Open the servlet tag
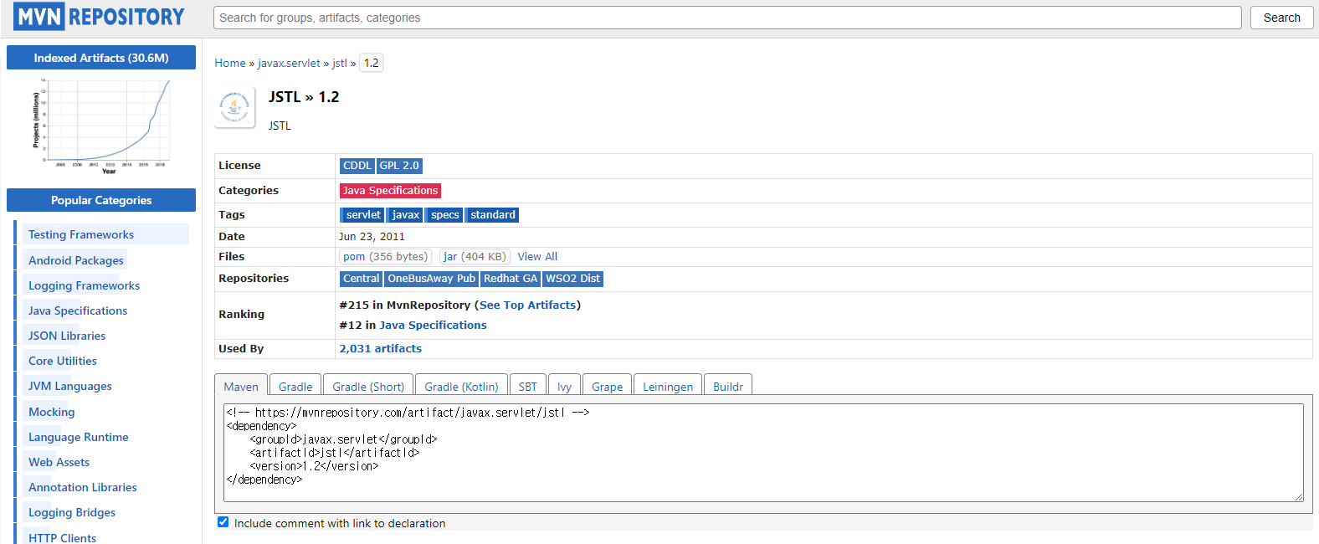 (x=362, y=215)
